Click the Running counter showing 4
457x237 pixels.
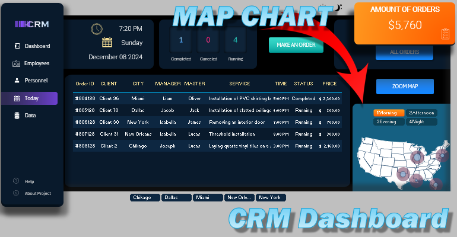pyautogui.click(x=236, y=40)
